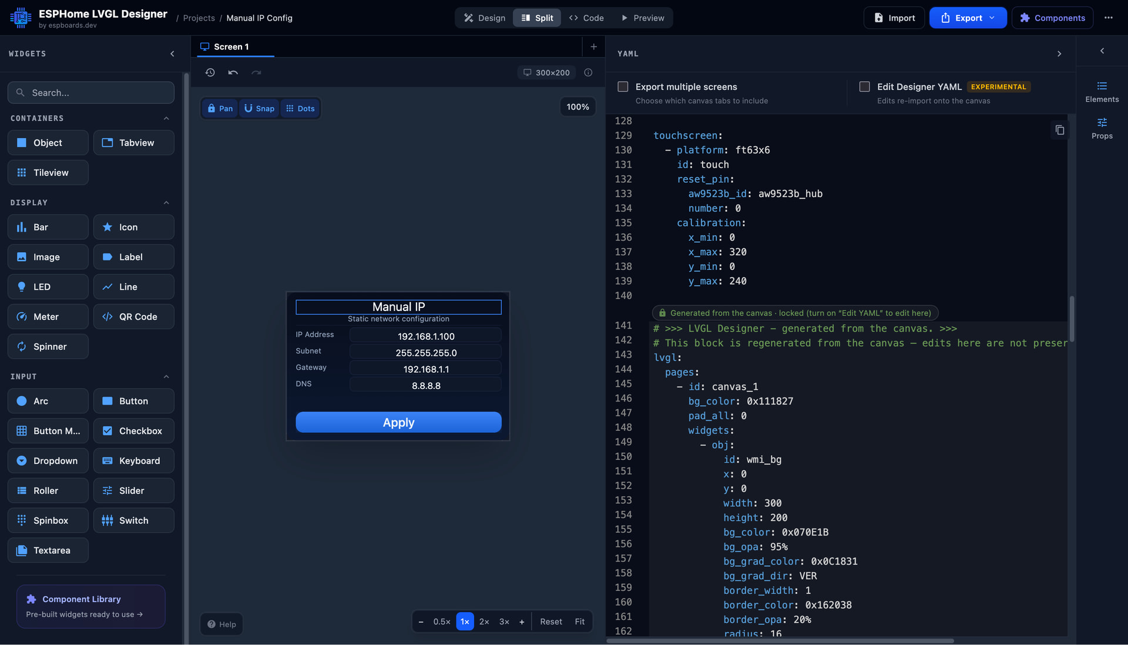Add the Button input widget
Viewport: 1128px width, 645px height.
(x=134, y=401)
